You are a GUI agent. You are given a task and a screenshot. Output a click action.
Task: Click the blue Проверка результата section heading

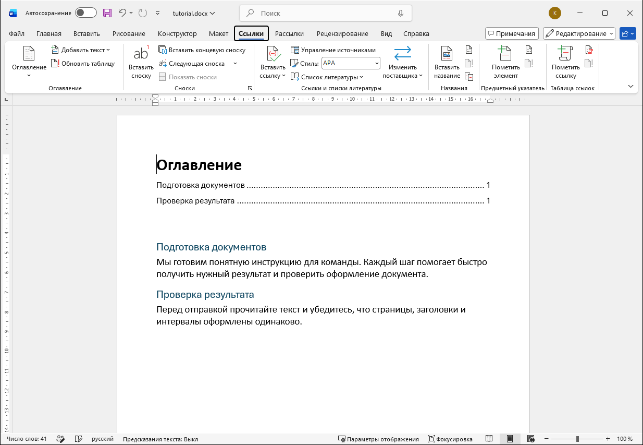205,295
